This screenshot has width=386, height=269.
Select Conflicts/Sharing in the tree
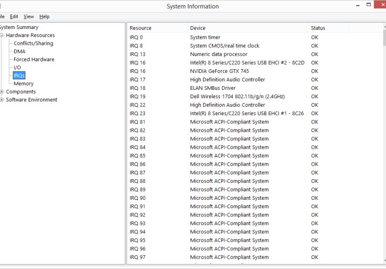tap(33, 44)
